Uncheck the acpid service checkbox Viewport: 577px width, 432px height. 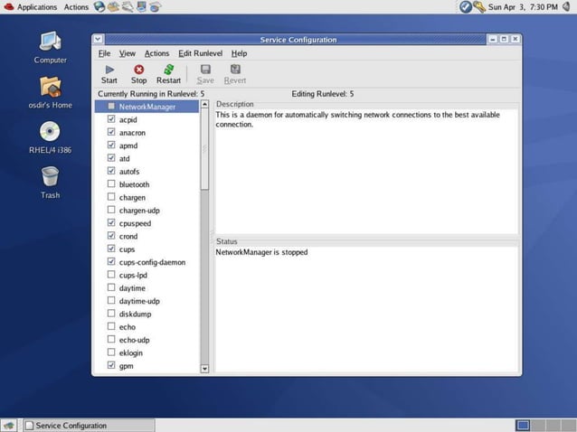click(111, 119)
